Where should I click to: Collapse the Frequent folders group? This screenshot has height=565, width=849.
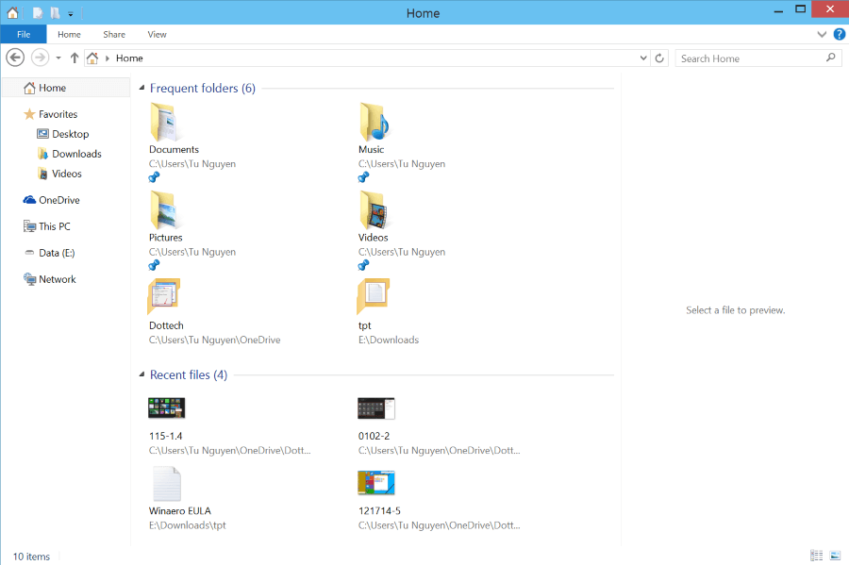point(141,88)
